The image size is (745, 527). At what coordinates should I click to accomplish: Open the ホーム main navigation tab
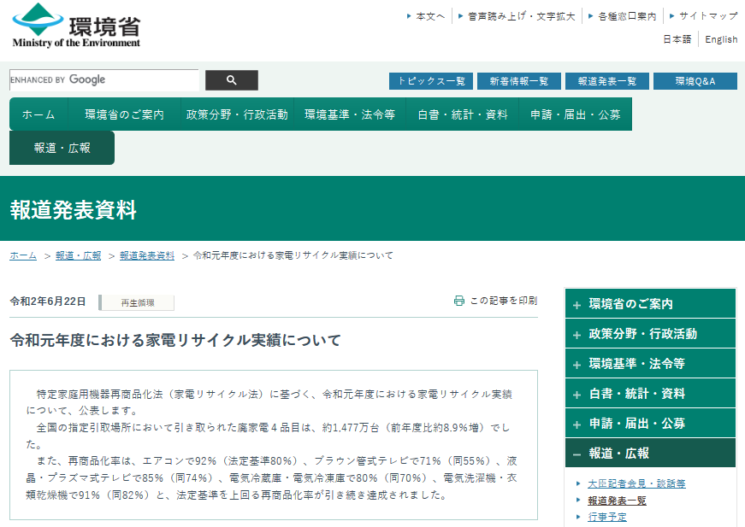coord(38,114)
